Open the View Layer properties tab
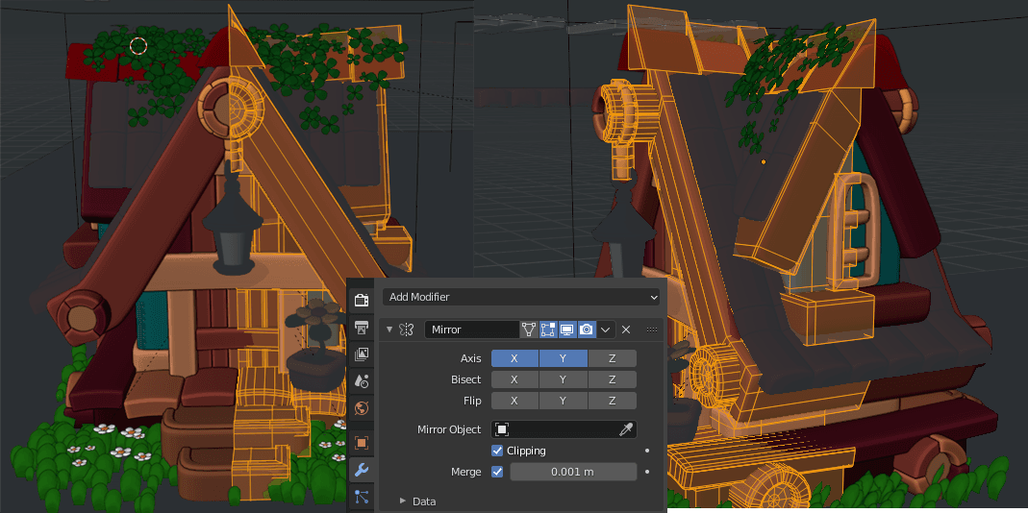1028x513 pixels. pos(362,354)
